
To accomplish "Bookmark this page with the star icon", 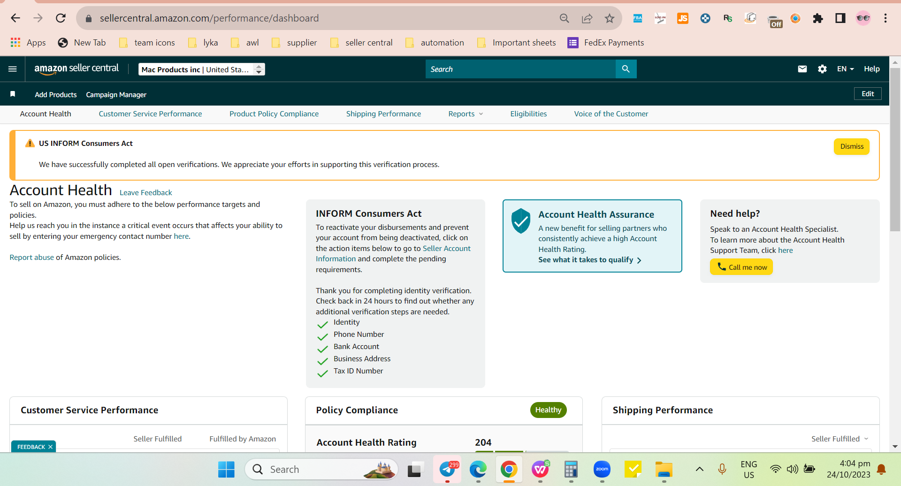I will (x=610, y=18).
